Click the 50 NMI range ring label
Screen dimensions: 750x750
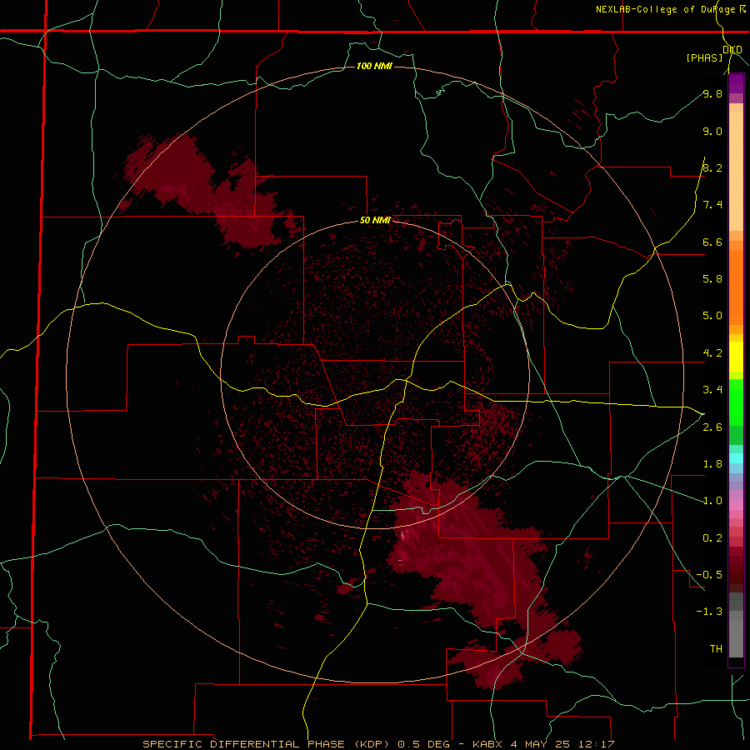[375, 220]
